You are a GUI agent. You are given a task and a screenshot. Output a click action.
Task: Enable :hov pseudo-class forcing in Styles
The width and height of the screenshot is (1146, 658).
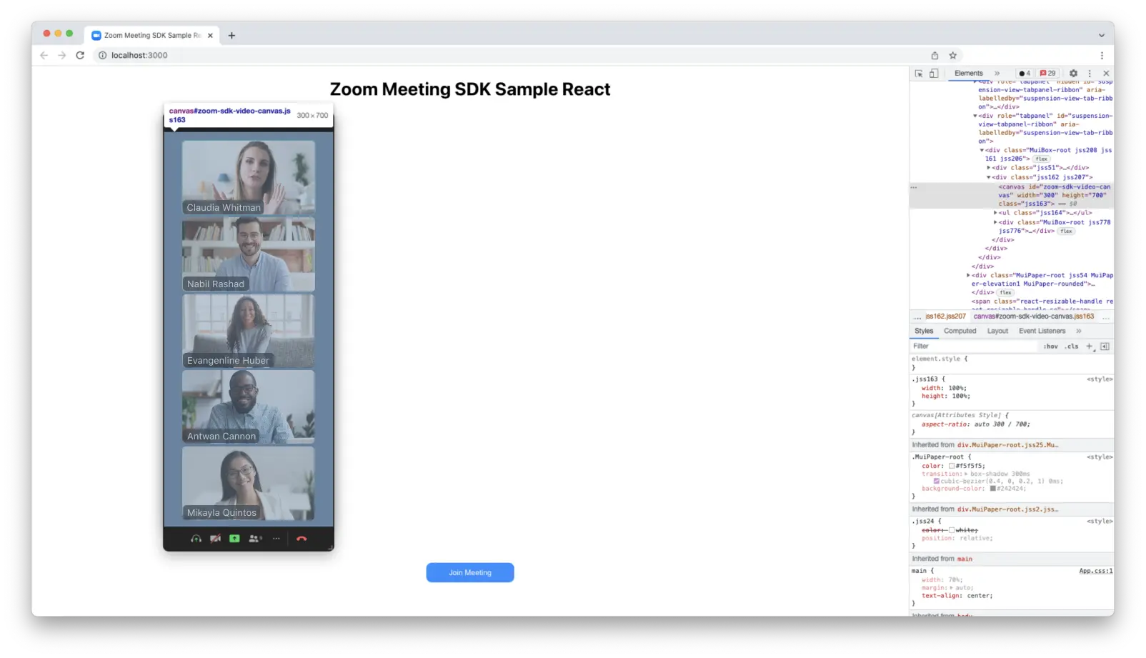coord(1051,346)
